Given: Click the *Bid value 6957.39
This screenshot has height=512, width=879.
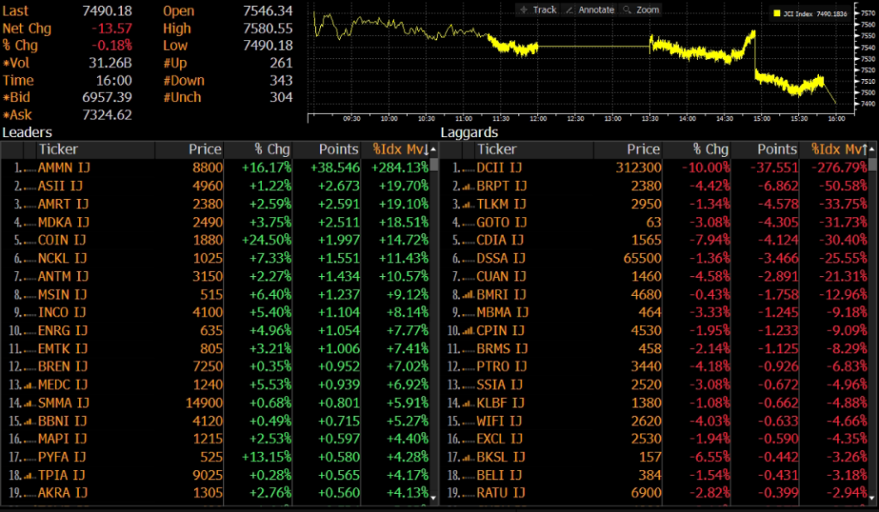Looking at the screenshot, I should [x=107, y=98].
